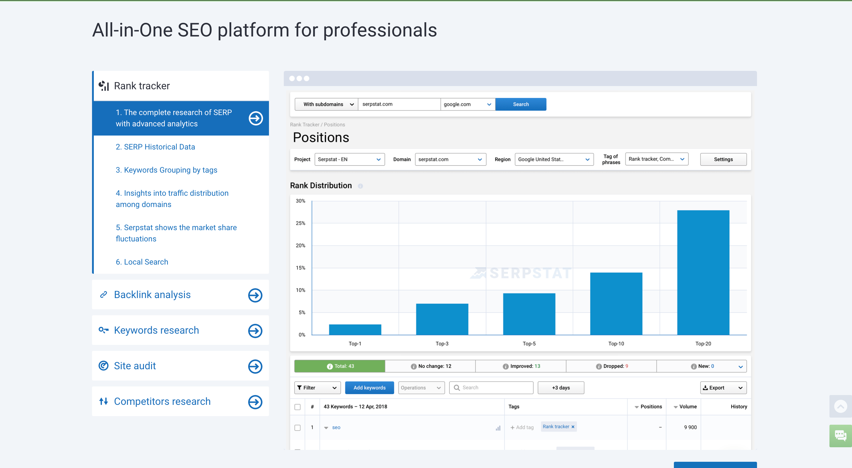Click magnifier icon in keyword search field
This screenshot has width=852, height=468.
[x=457, y=387]
